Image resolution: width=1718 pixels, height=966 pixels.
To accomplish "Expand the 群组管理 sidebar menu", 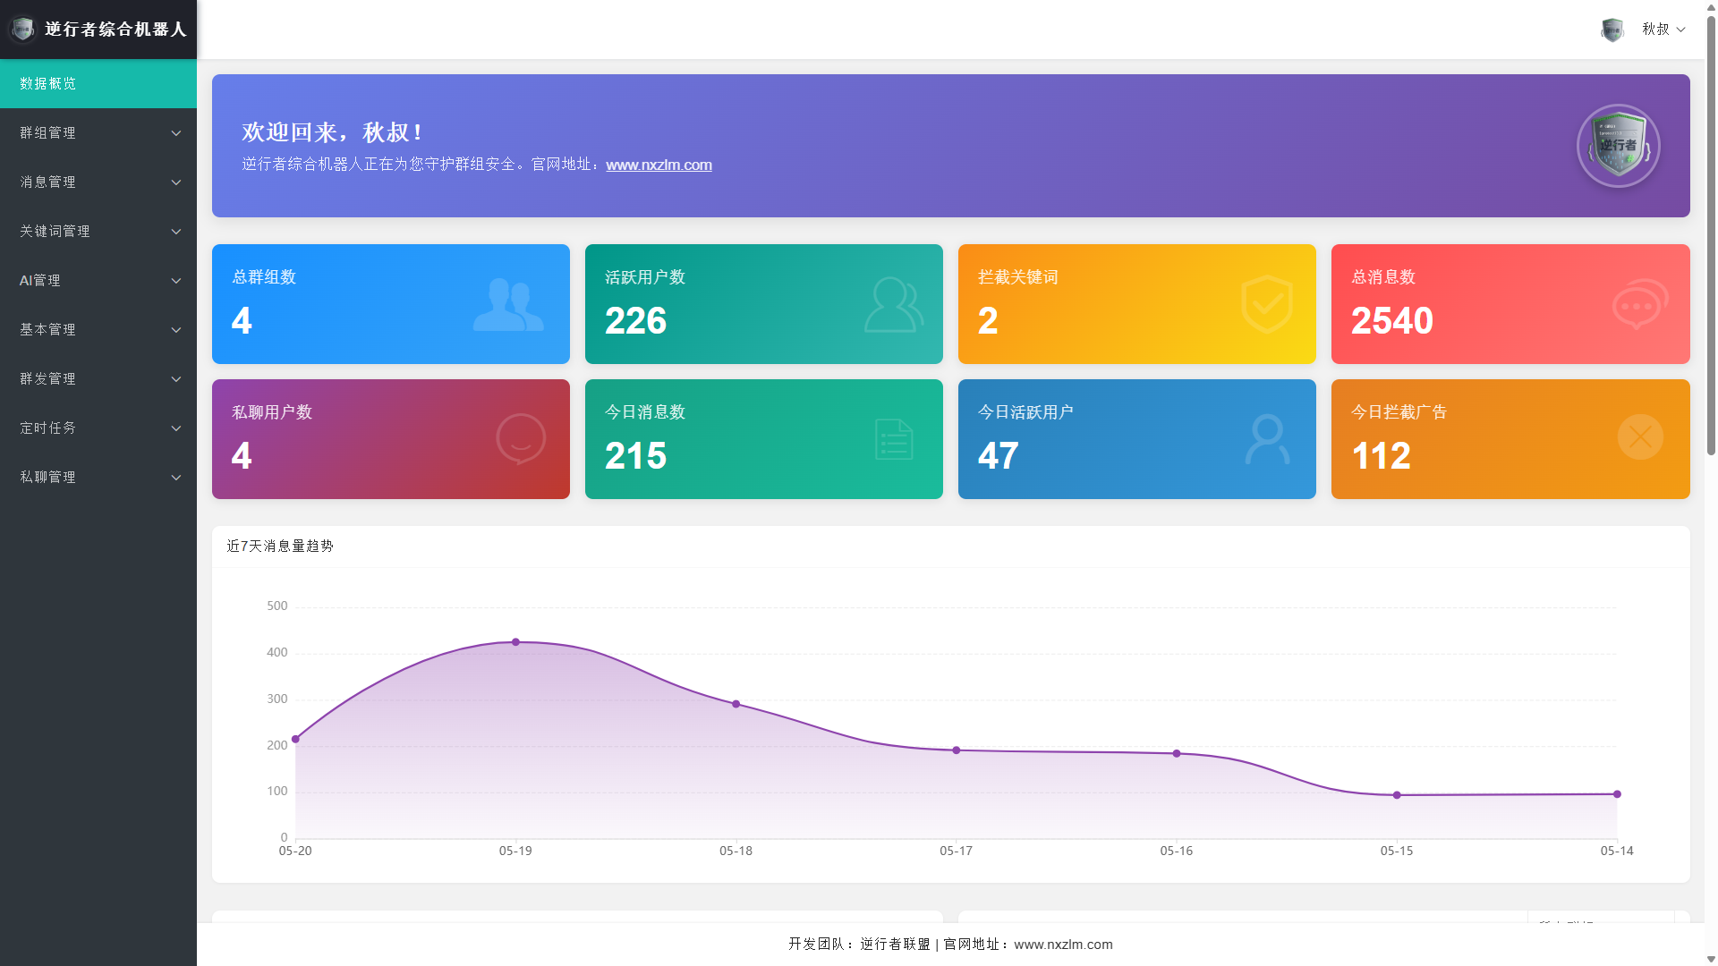I will point(98,132).
